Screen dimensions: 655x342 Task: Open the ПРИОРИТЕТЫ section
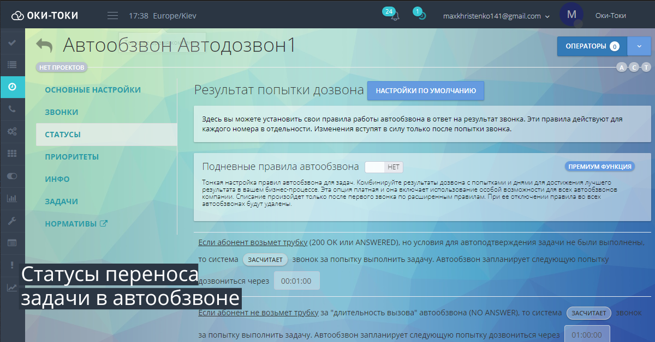click(x=70, y=156)
